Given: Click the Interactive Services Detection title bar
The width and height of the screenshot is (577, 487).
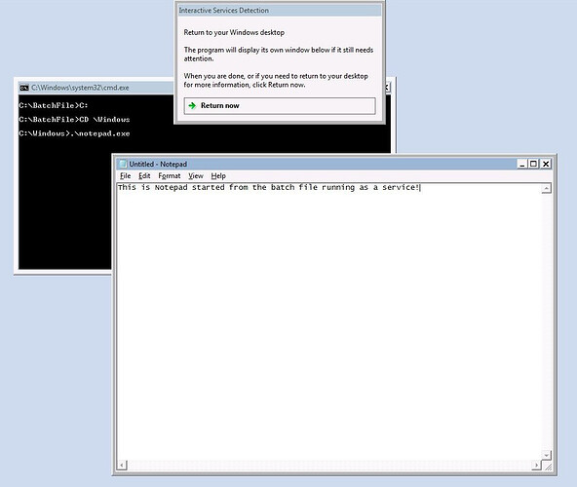Looking at the screenshot, I should point(280,11).
